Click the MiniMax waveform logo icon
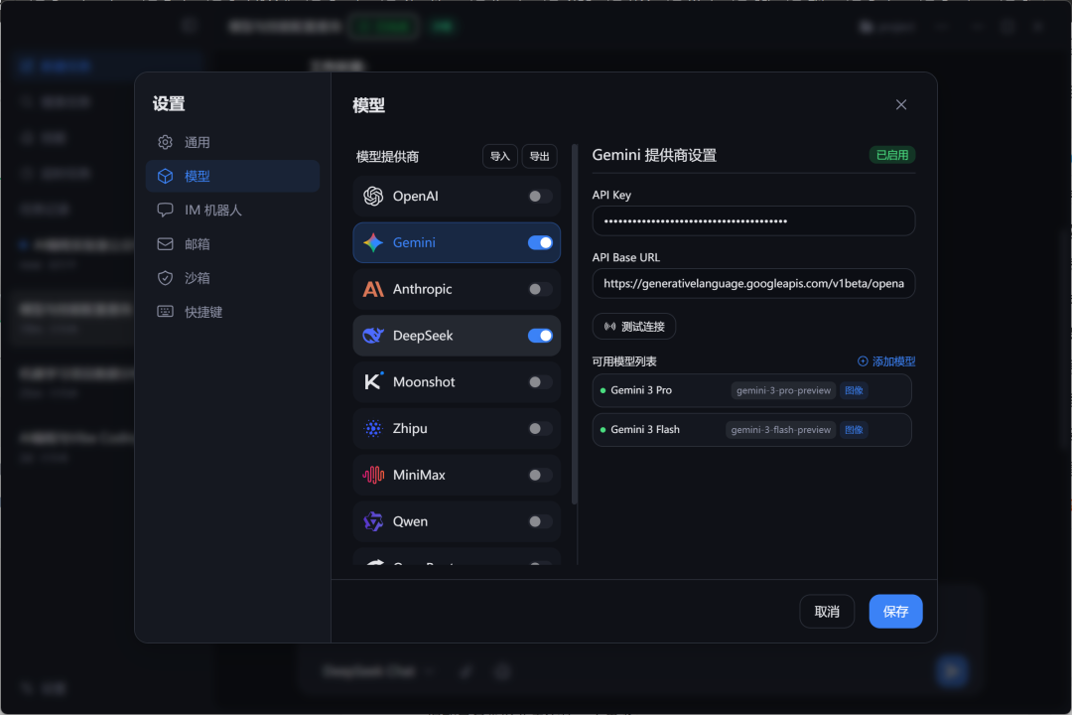 (373, 475)
